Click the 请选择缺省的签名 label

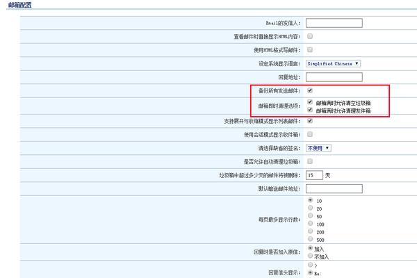(279, 148)
